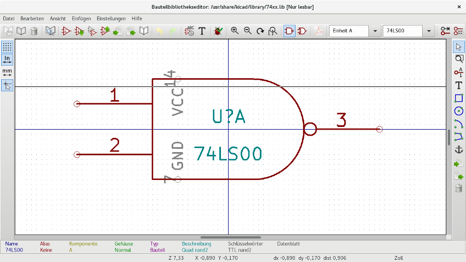Click the zoom in magnifier icon
Screen dimensions: 466x262
coord(235,31)
